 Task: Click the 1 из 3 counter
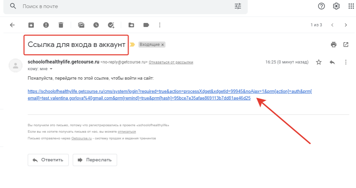316,25
